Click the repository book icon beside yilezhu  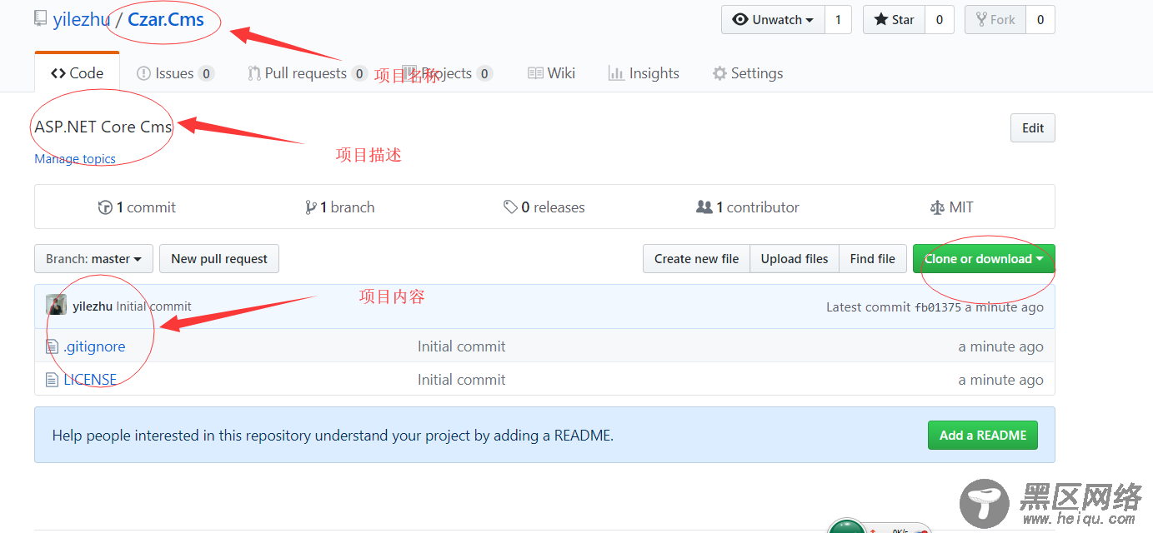click(40, 19)
